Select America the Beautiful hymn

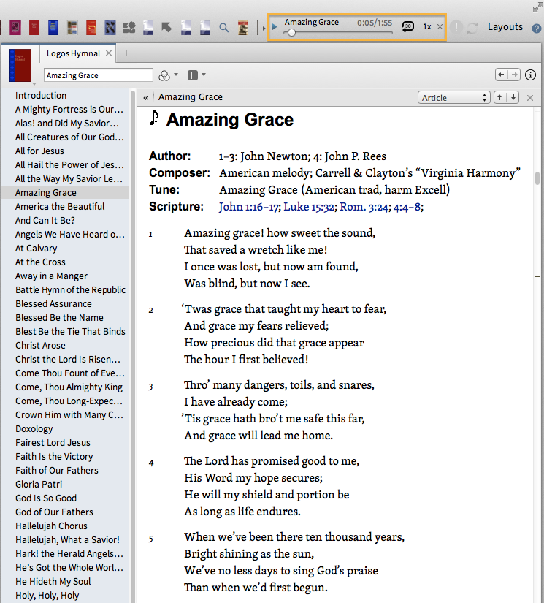(x=60, y=207)
